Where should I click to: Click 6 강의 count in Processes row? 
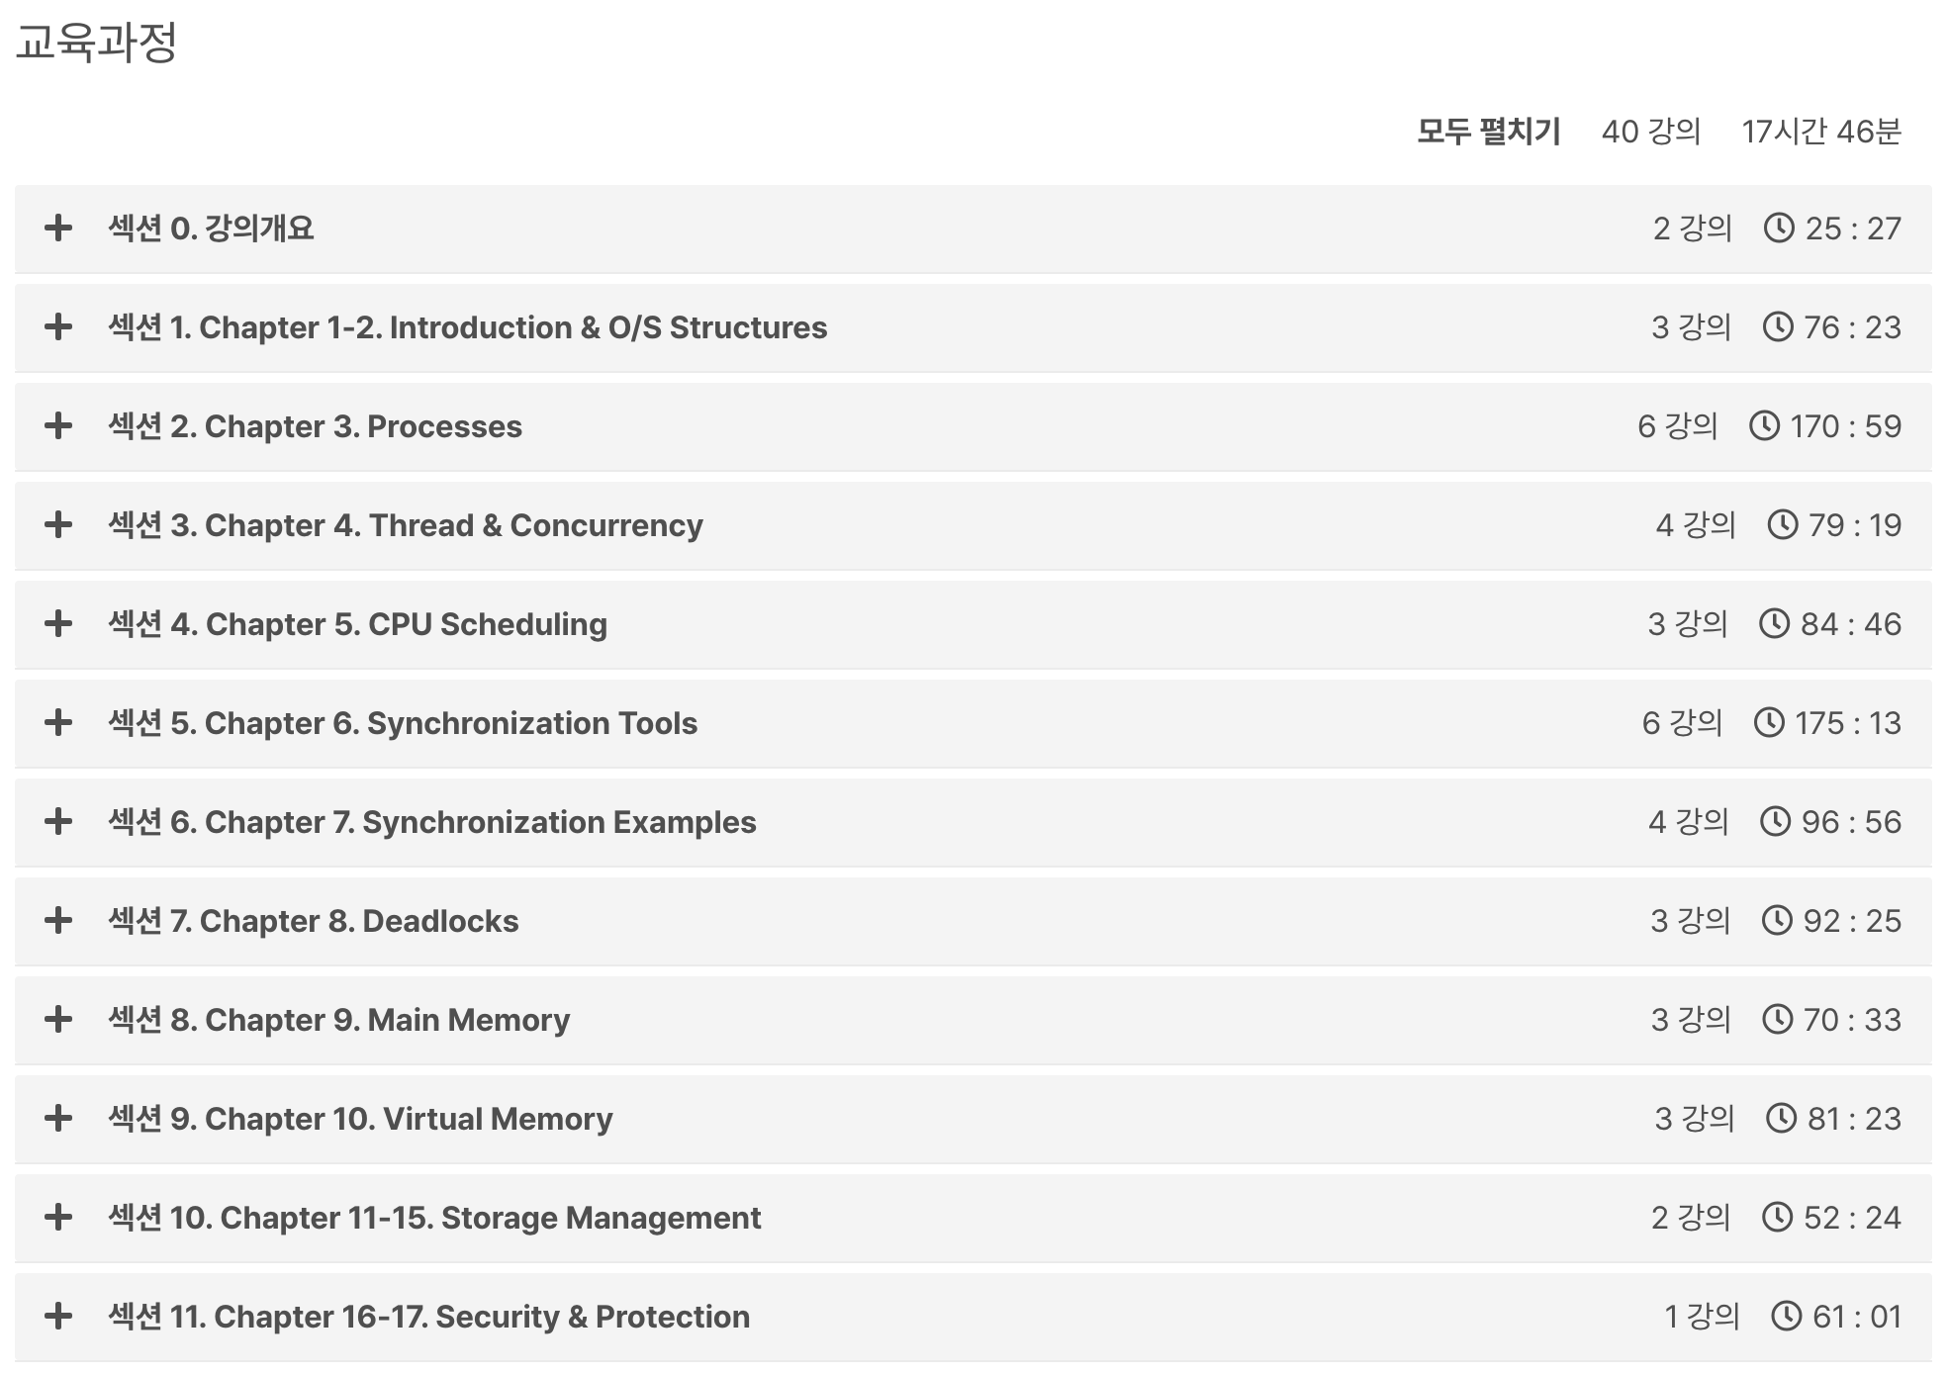pyautogui.click(x=1677, y=426)
